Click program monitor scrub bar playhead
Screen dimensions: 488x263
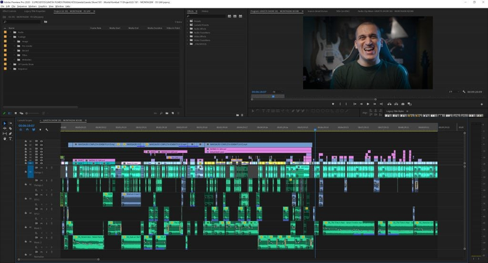click(273, 96)
